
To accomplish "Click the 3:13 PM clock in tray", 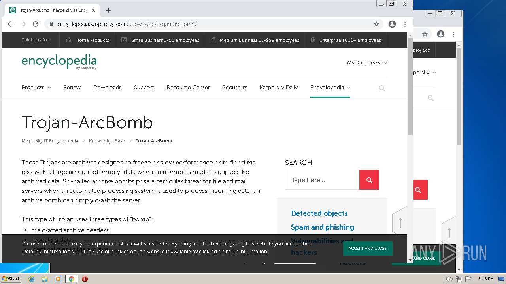I will click(x=485, y=279).
